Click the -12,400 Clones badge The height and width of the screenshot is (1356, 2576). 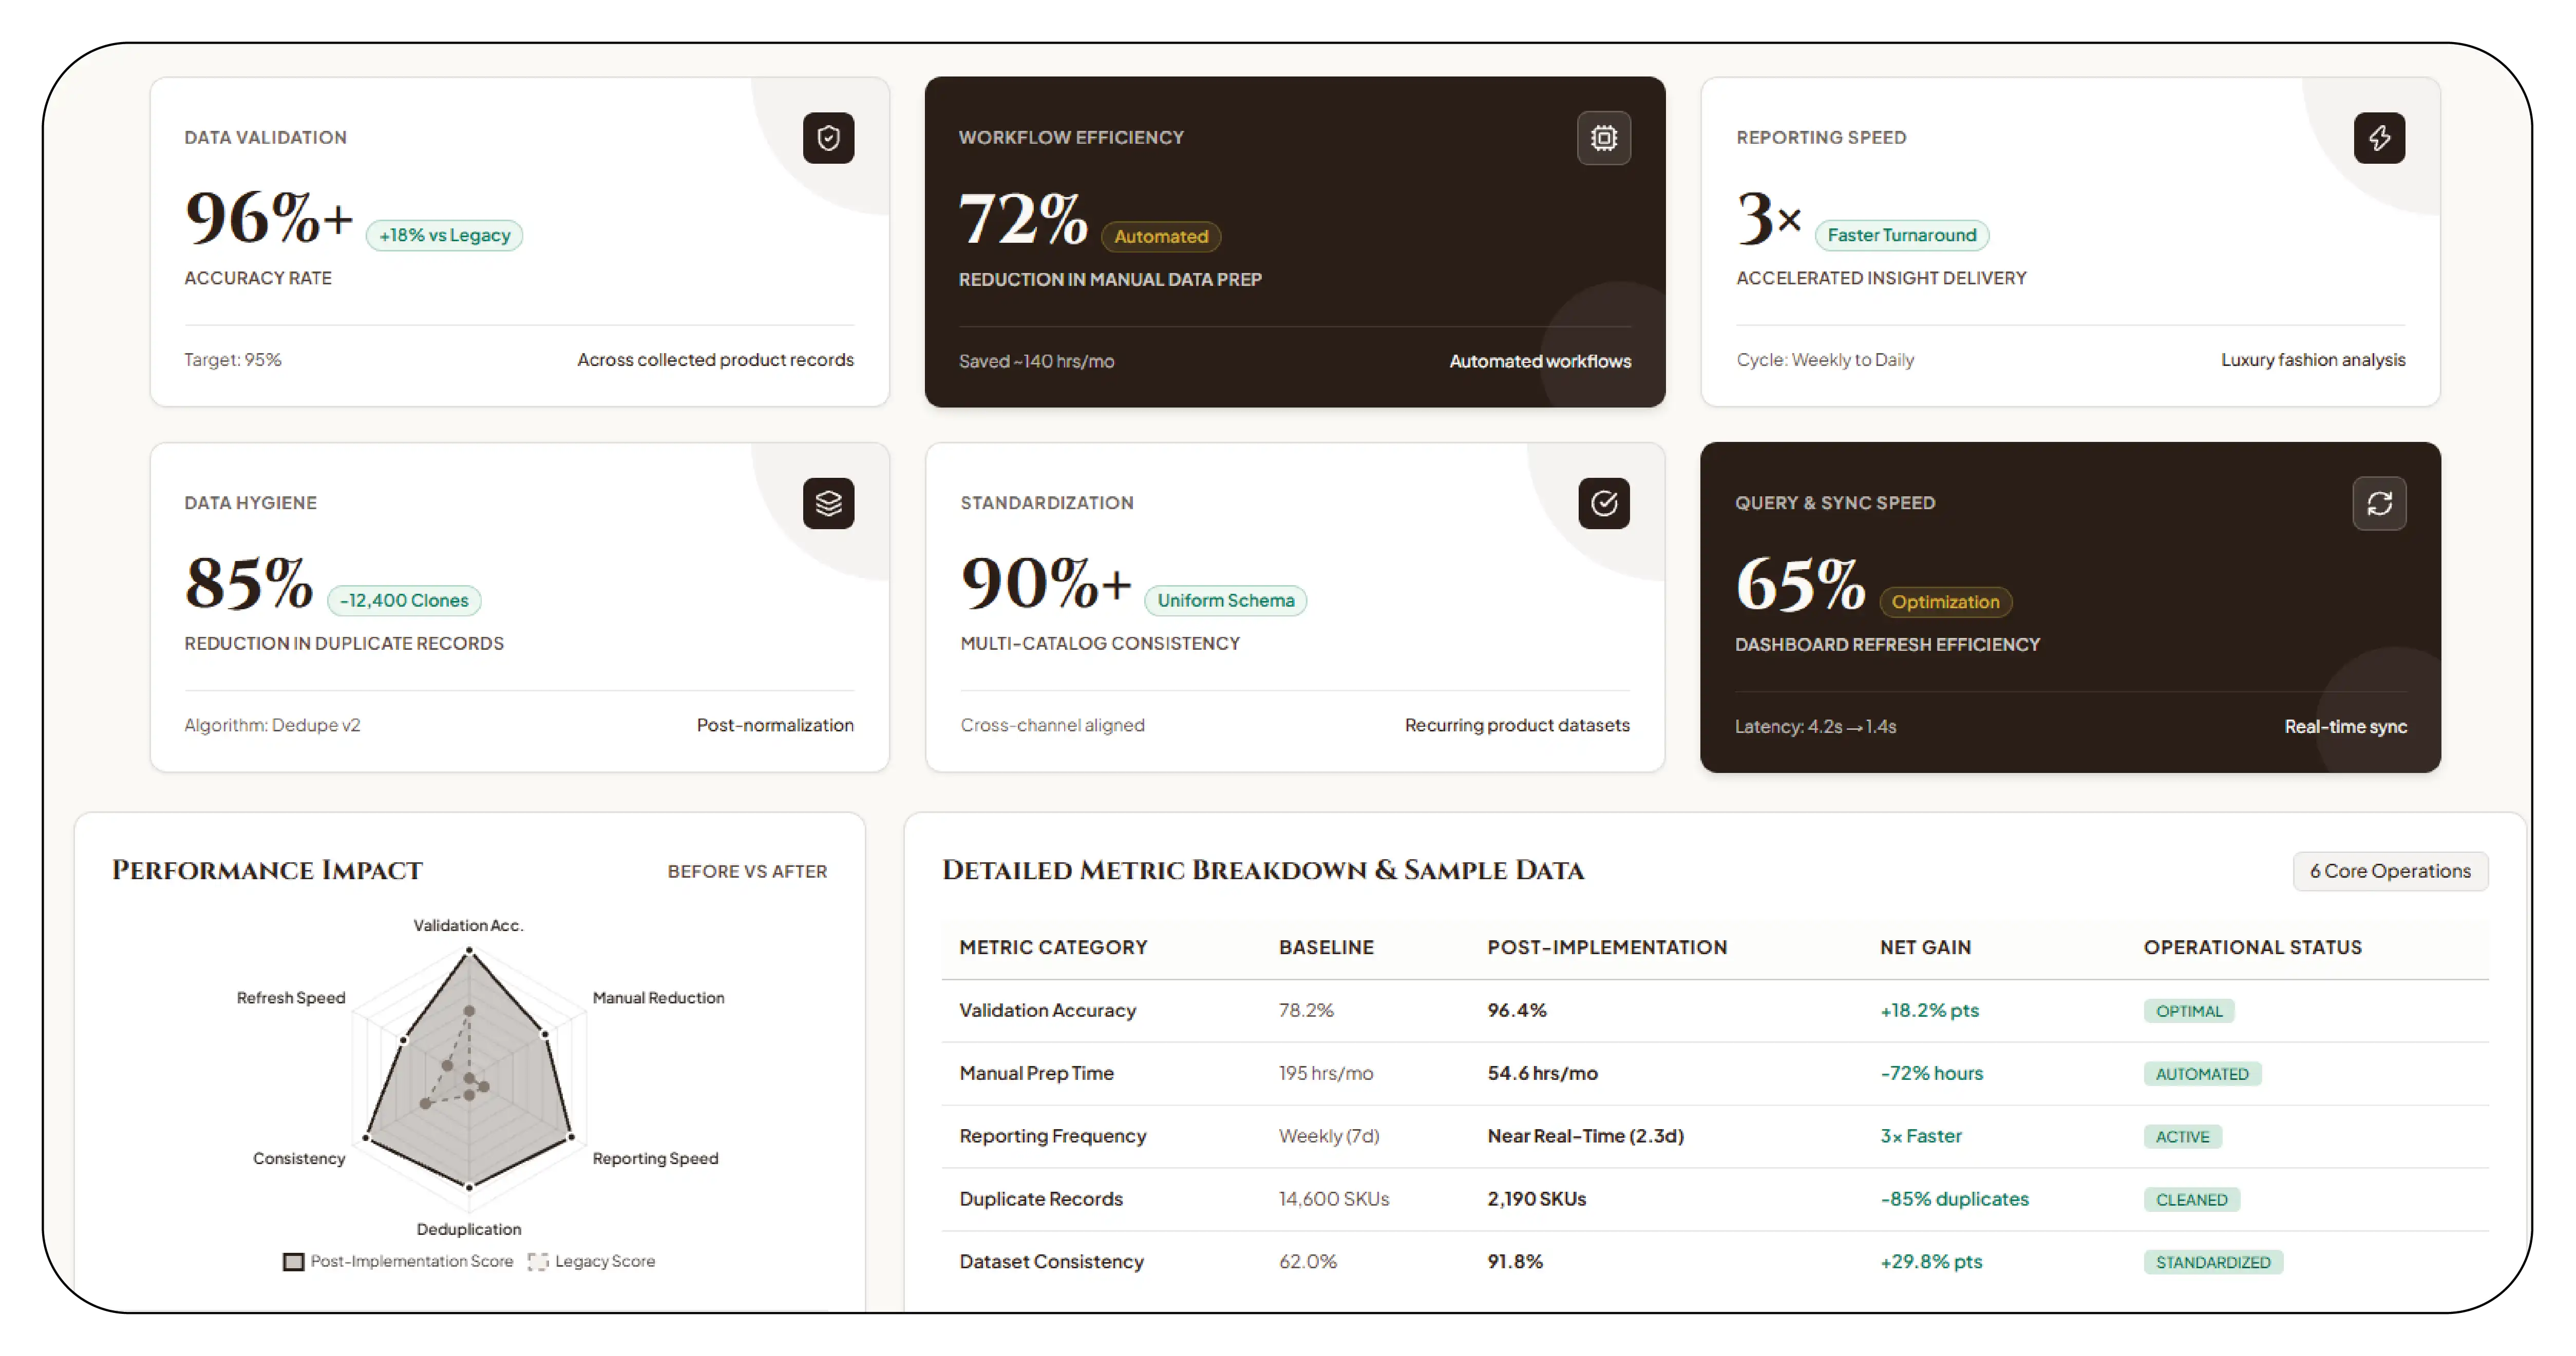click(x=404, y=599)
